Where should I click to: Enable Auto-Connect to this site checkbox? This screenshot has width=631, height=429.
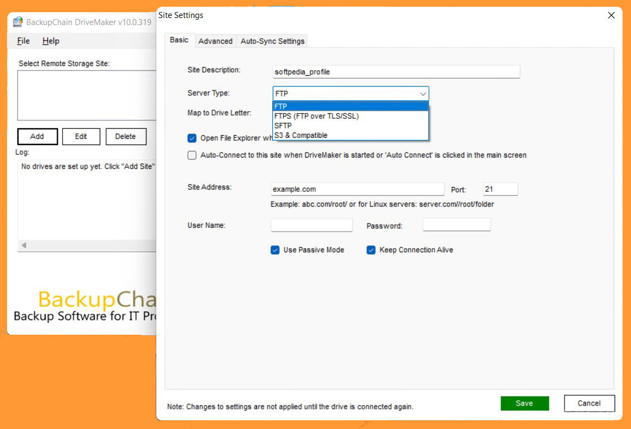coord(192,155)
